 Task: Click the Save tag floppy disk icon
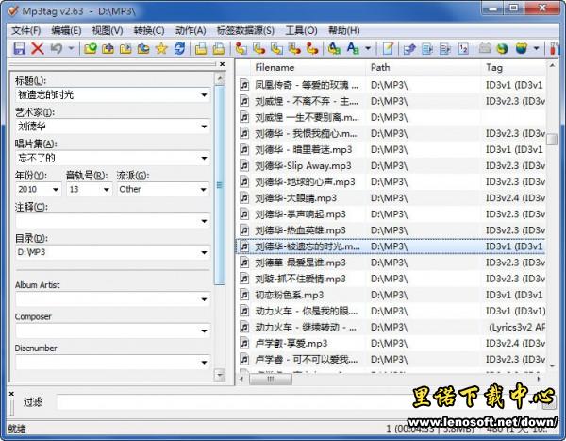20,48
